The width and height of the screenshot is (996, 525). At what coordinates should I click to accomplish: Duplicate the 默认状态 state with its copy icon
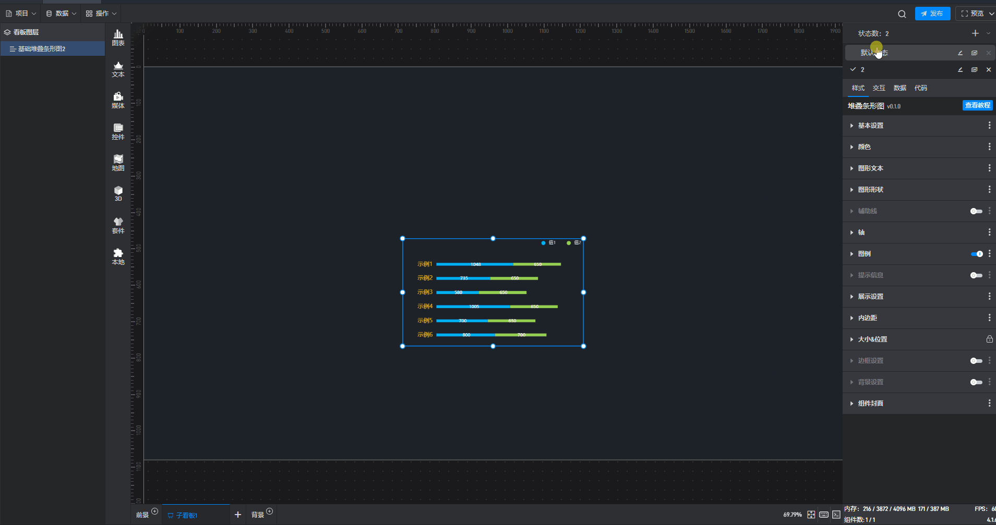coord(974,53)
